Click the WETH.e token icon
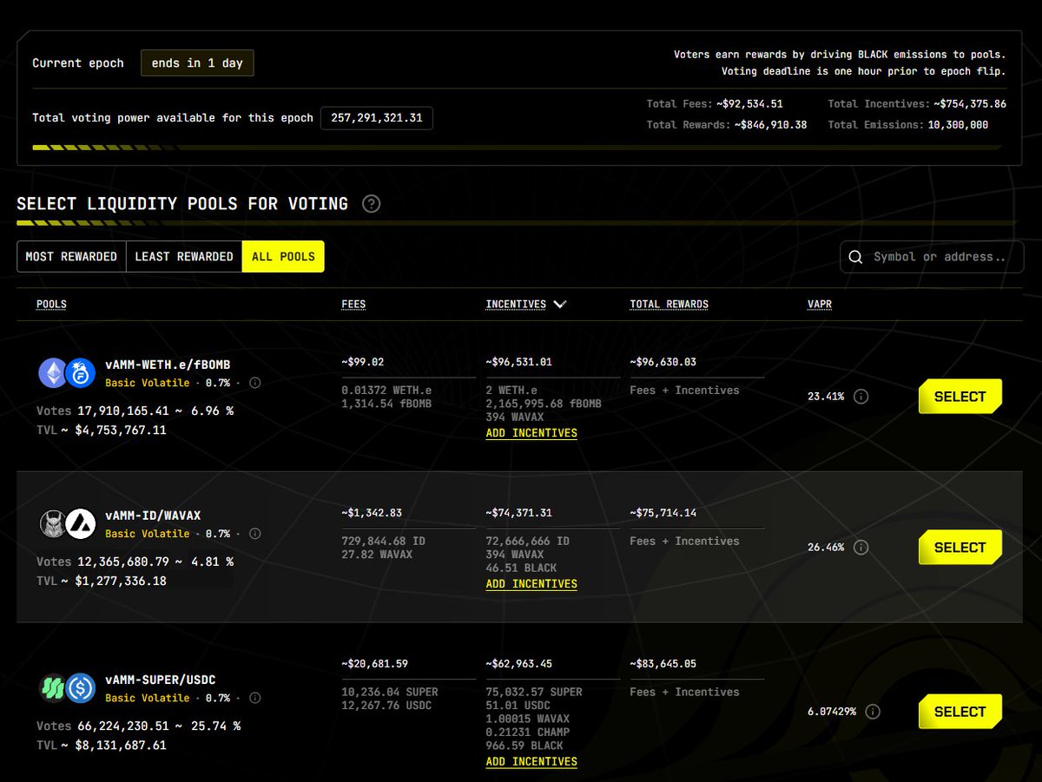This screenshot has height=782, width=1042. click(x=52, y=373)
